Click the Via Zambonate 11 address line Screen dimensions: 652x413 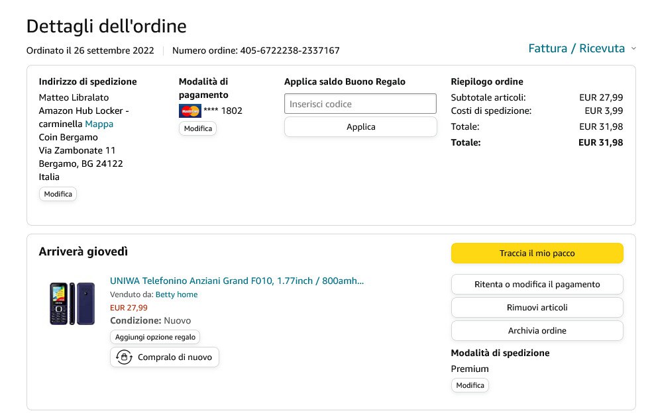77,150
